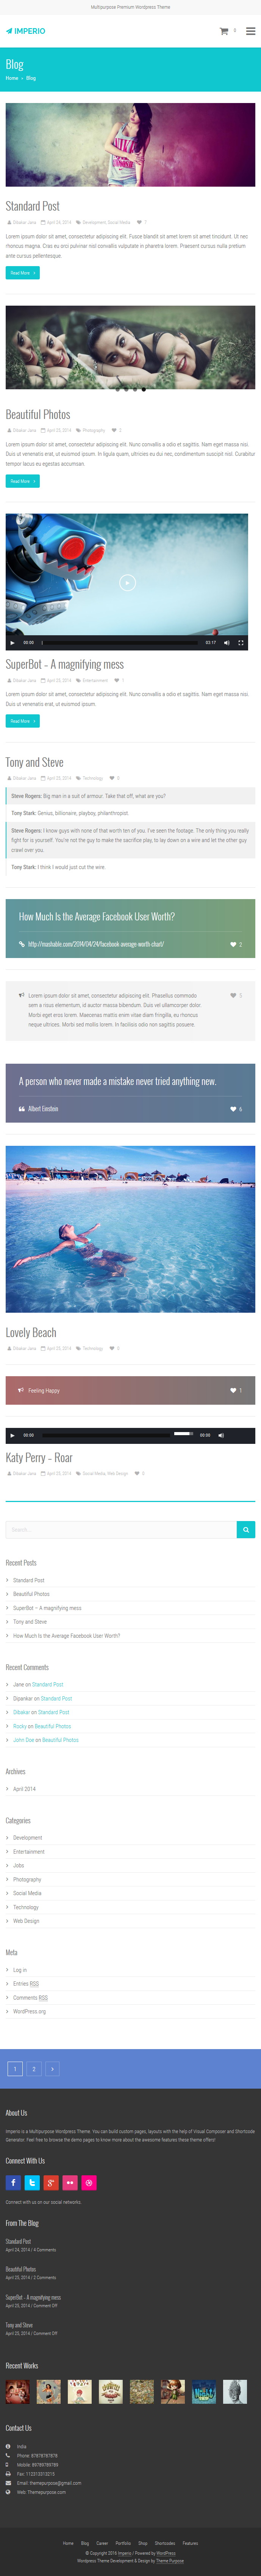Enter fullscreen on the SuperBot video
Viewport: 261px width, 2576px height.
(240, 642)
